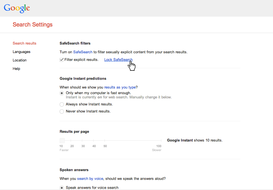
Task: Switch to Languages settings section
Action: coord(21,52)
